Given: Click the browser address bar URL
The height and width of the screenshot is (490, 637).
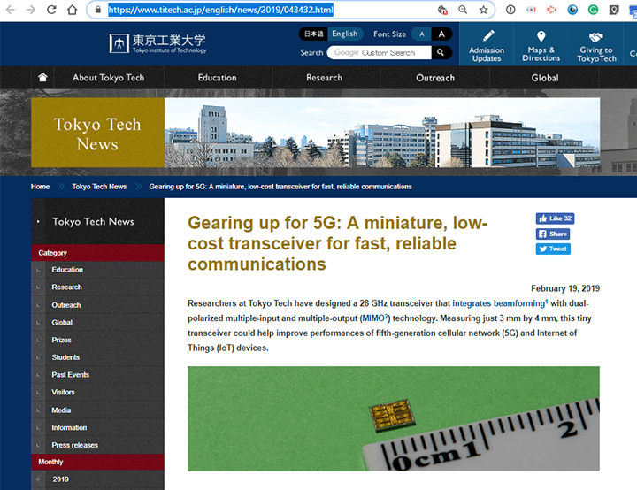Looking at the screenshot, I should tap(220, 10).
